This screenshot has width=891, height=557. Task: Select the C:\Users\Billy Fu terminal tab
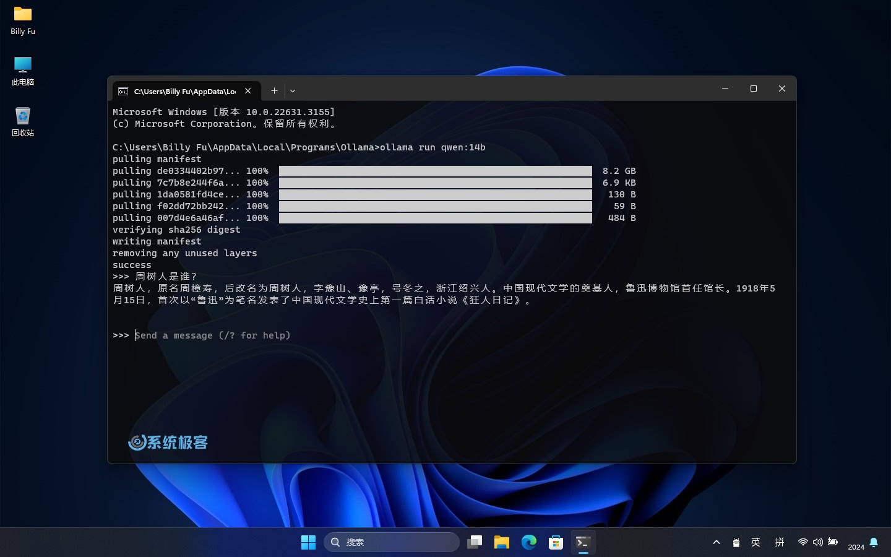(x=186, y=91)
